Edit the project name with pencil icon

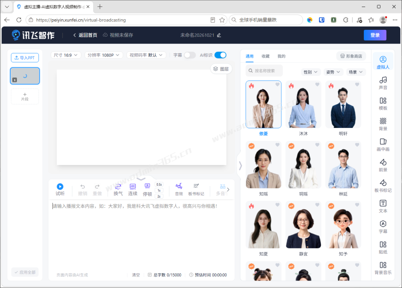[x=219, y=35]
